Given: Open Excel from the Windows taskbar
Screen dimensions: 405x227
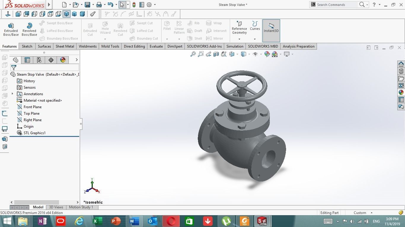Looking at the screenshot, I should coord(98,221).
